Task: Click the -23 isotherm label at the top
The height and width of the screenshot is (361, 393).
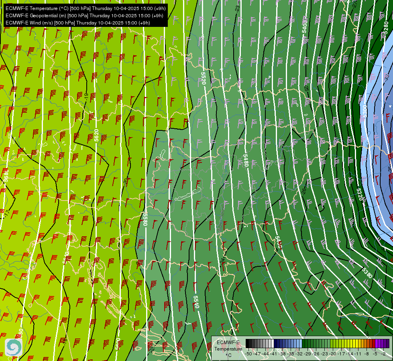Action: click(x=237, y=8)
